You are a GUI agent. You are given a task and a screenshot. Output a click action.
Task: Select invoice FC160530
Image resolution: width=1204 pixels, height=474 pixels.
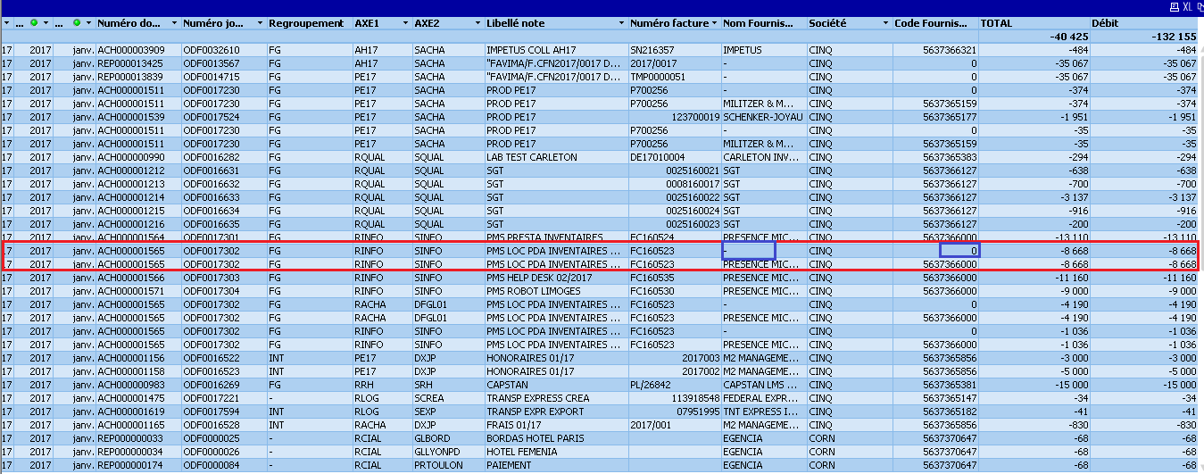point(652,291)
